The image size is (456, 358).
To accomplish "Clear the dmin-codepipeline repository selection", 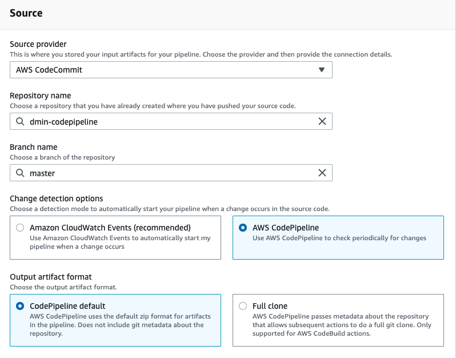I will tap(322, 121).
